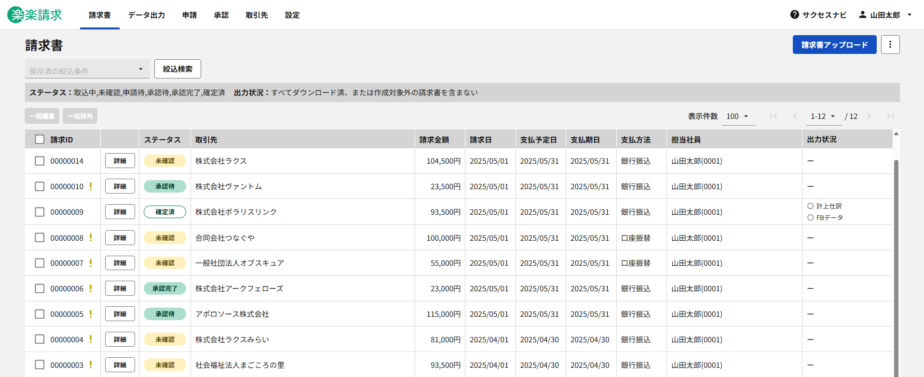Go to the next page arrow

869,116
